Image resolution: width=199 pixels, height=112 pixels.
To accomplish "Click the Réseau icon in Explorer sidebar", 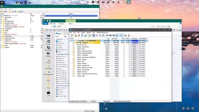I will tap(49, 54).
